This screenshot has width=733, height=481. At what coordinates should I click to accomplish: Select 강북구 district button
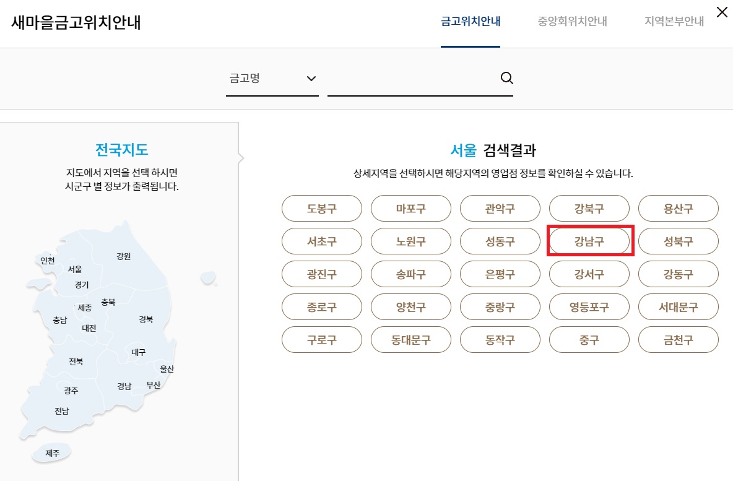coord(589,209)
